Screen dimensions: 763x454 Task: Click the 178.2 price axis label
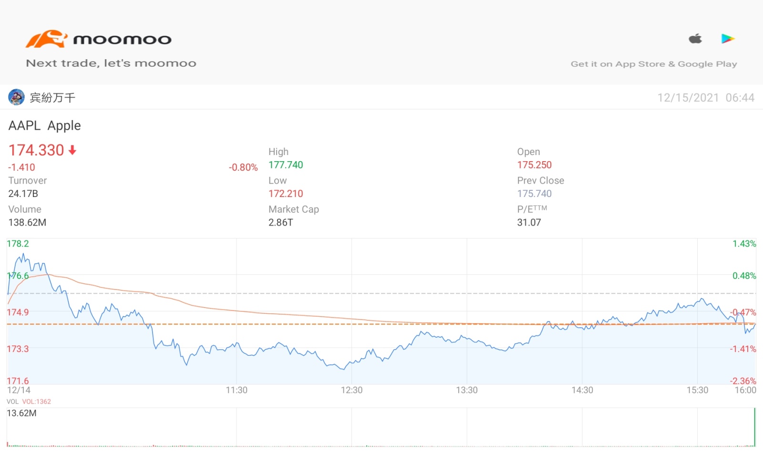18,244
